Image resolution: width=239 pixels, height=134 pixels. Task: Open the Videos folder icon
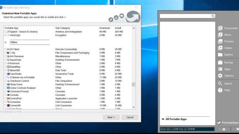[x=220, y=48]
